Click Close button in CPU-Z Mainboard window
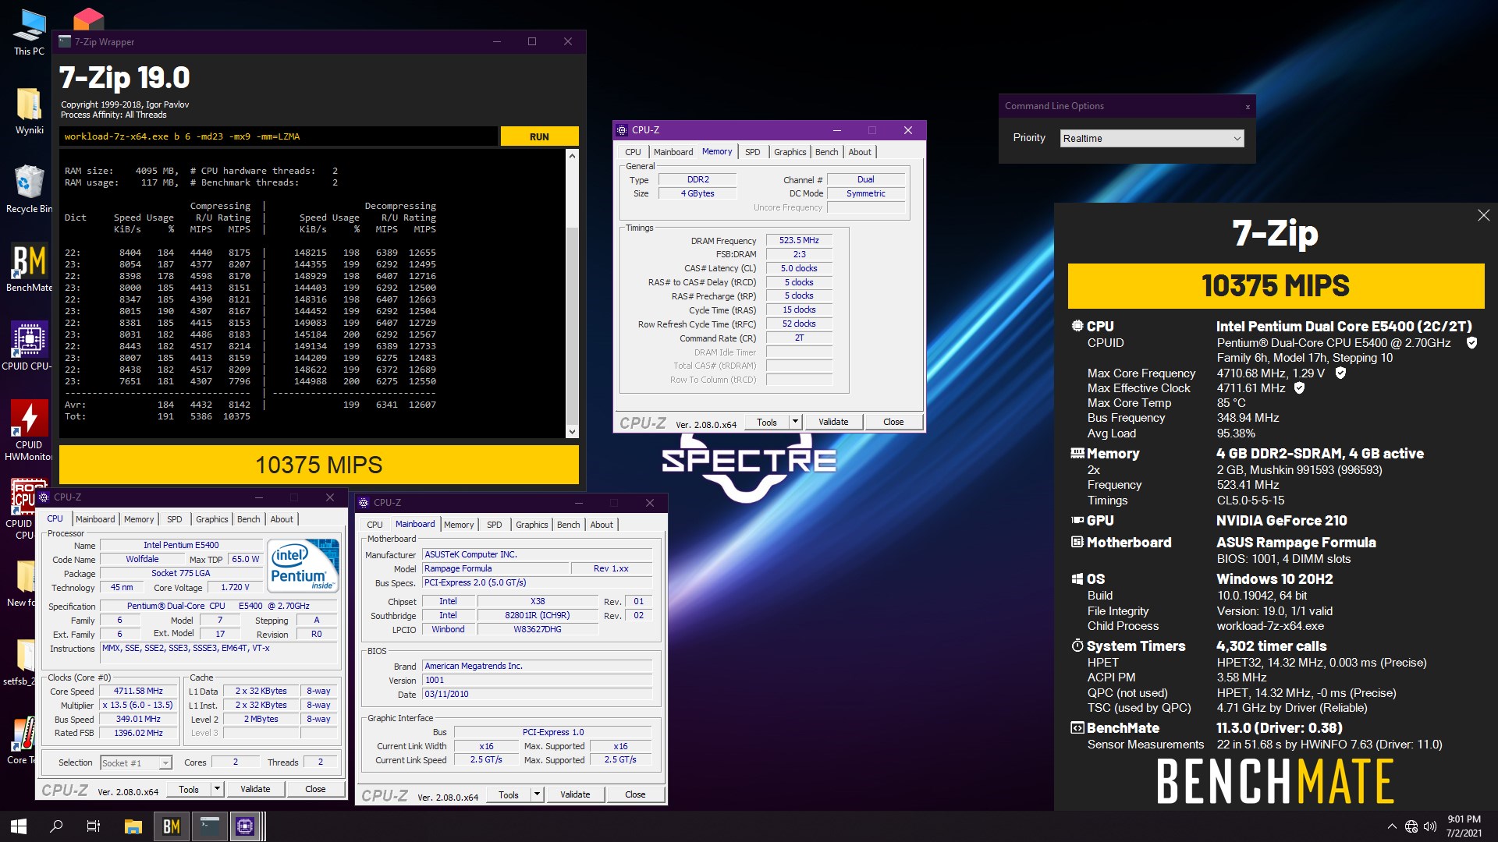Viewport: 1498px width, 842px height. click(x=635, y=794)
